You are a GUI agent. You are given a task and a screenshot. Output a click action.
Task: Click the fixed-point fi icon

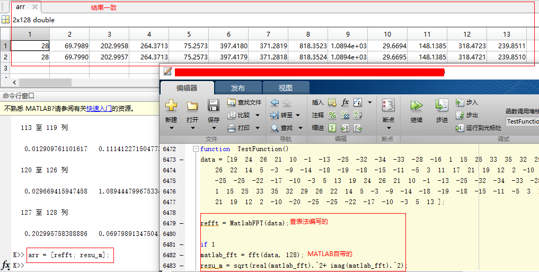pyautogui.click(x=358, y=102)
